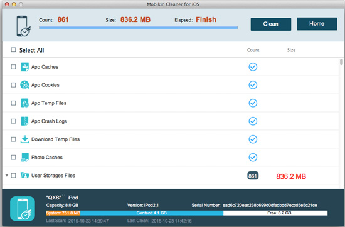This screenshot has width=345, height=227.
Task: Tick the App Crash Logs checkbox
Action: tap(13, 121)
